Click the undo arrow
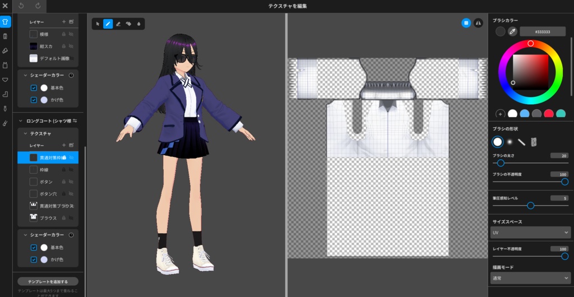Viewport: 574px width, 297px height. point(21,6)
